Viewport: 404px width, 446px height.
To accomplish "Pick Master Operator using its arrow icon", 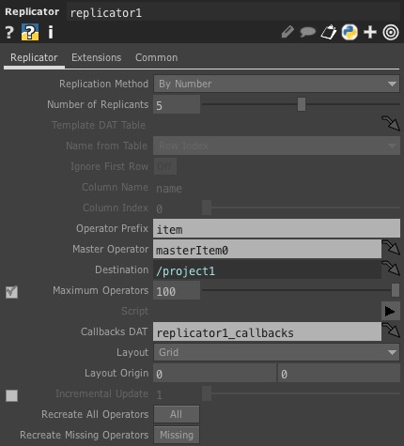I will (391, 248).
